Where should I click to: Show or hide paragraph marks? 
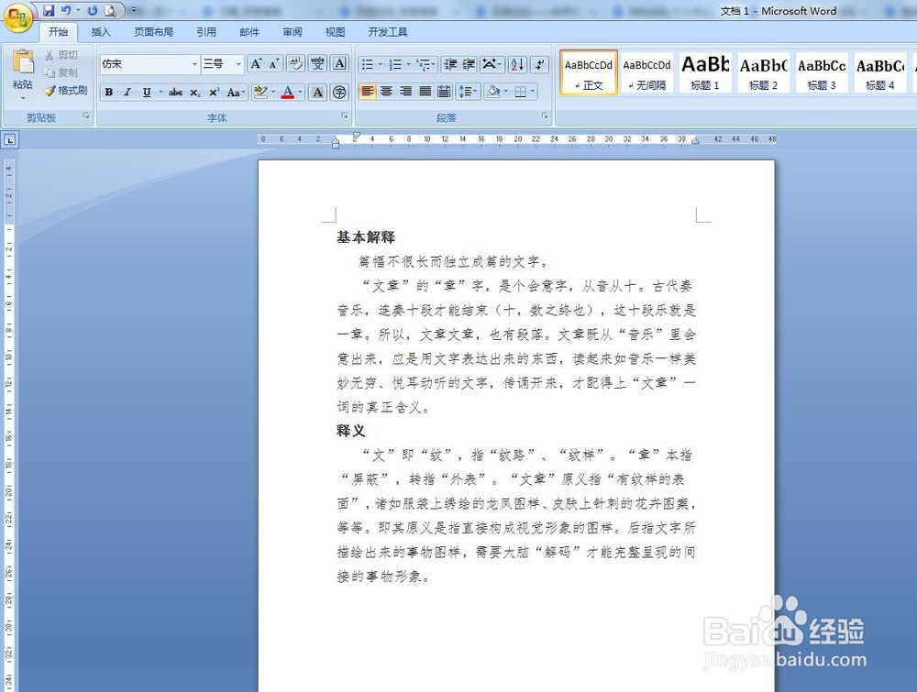[539, 64]
